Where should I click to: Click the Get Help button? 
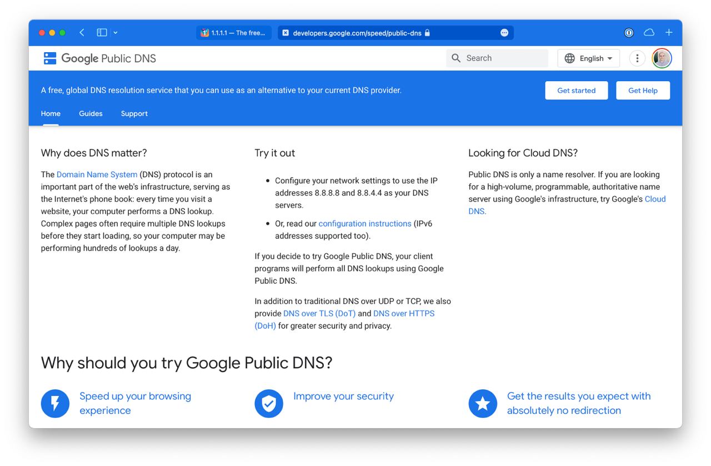pyautogui.click(x=643, y=91)
